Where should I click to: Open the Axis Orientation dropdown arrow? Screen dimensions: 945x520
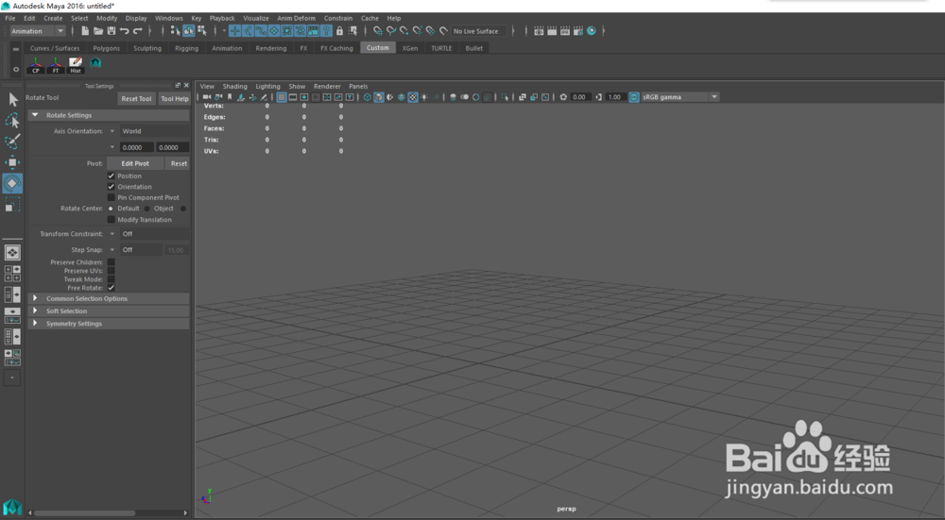click(x=112, y=131)
